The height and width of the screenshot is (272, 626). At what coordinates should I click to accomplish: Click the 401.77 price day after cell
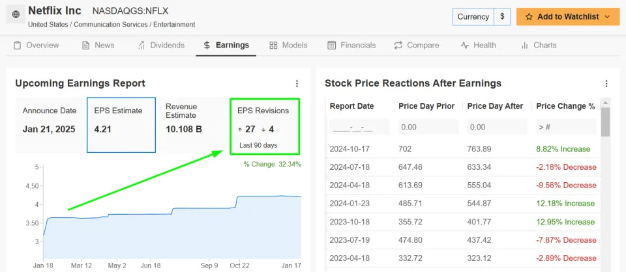coord(479,222)
